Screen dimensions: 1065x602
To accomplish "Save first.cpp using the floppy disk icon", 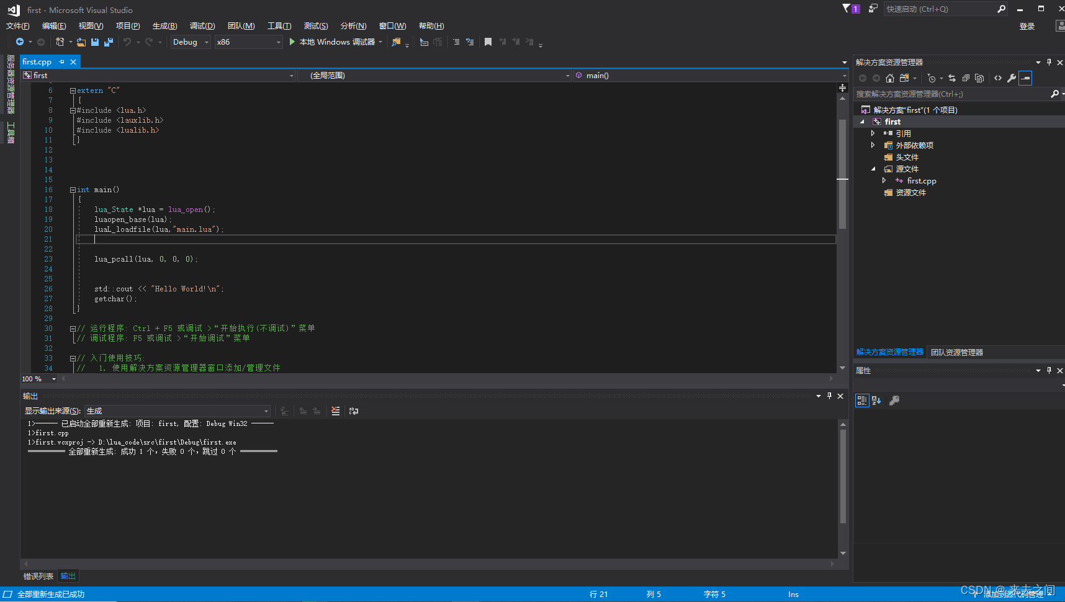I will point(95,42).
